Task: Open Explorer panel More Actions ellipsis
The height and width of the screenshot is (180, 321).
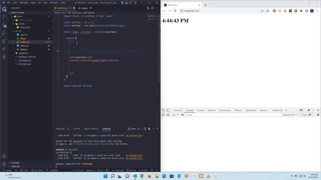Action: [49, 8]
